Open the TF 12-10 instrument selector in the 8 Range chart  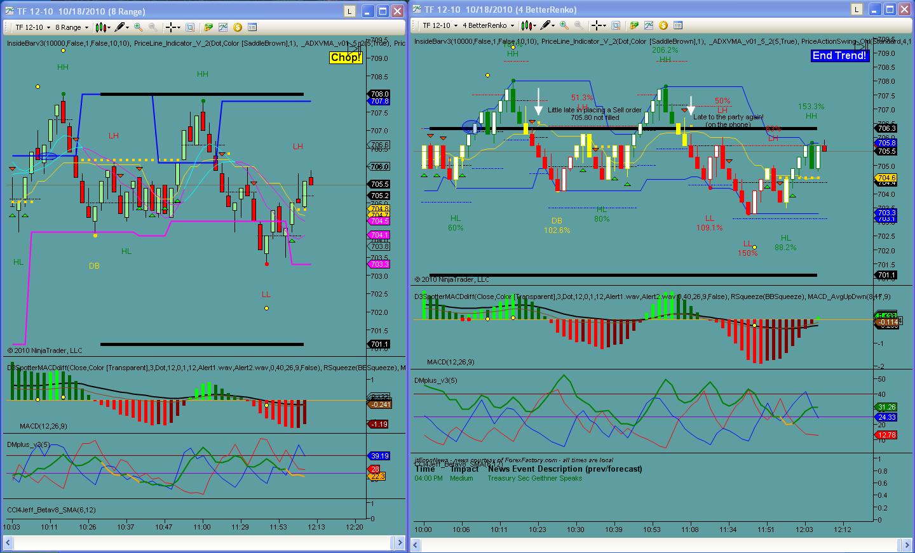(32, 27)
